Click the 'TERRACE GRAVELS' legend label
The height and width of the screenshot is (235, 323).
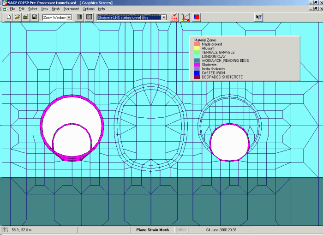[x=218, y=52]
